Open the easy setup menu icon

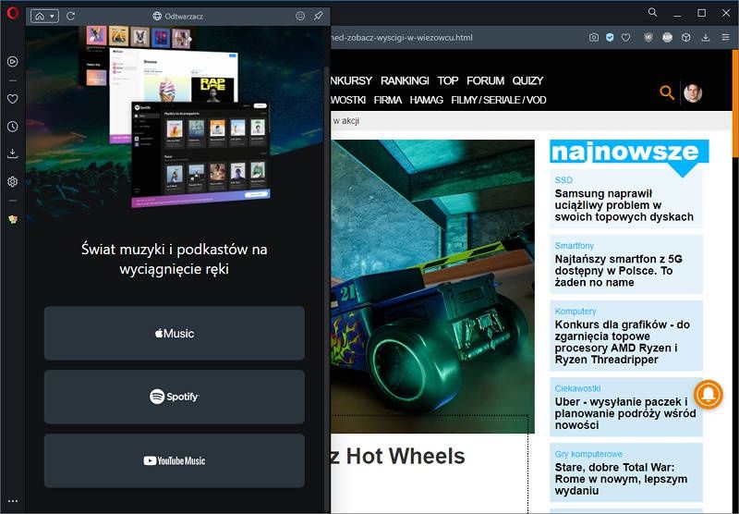(x=726, y=37)
